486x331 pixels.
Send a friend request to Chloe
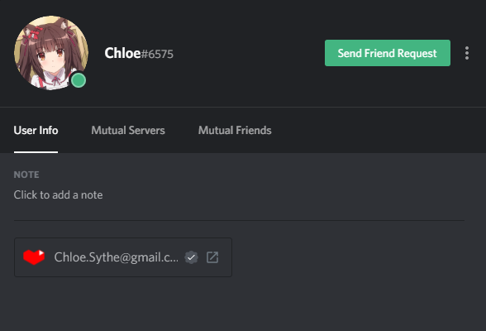click(388, 53)
